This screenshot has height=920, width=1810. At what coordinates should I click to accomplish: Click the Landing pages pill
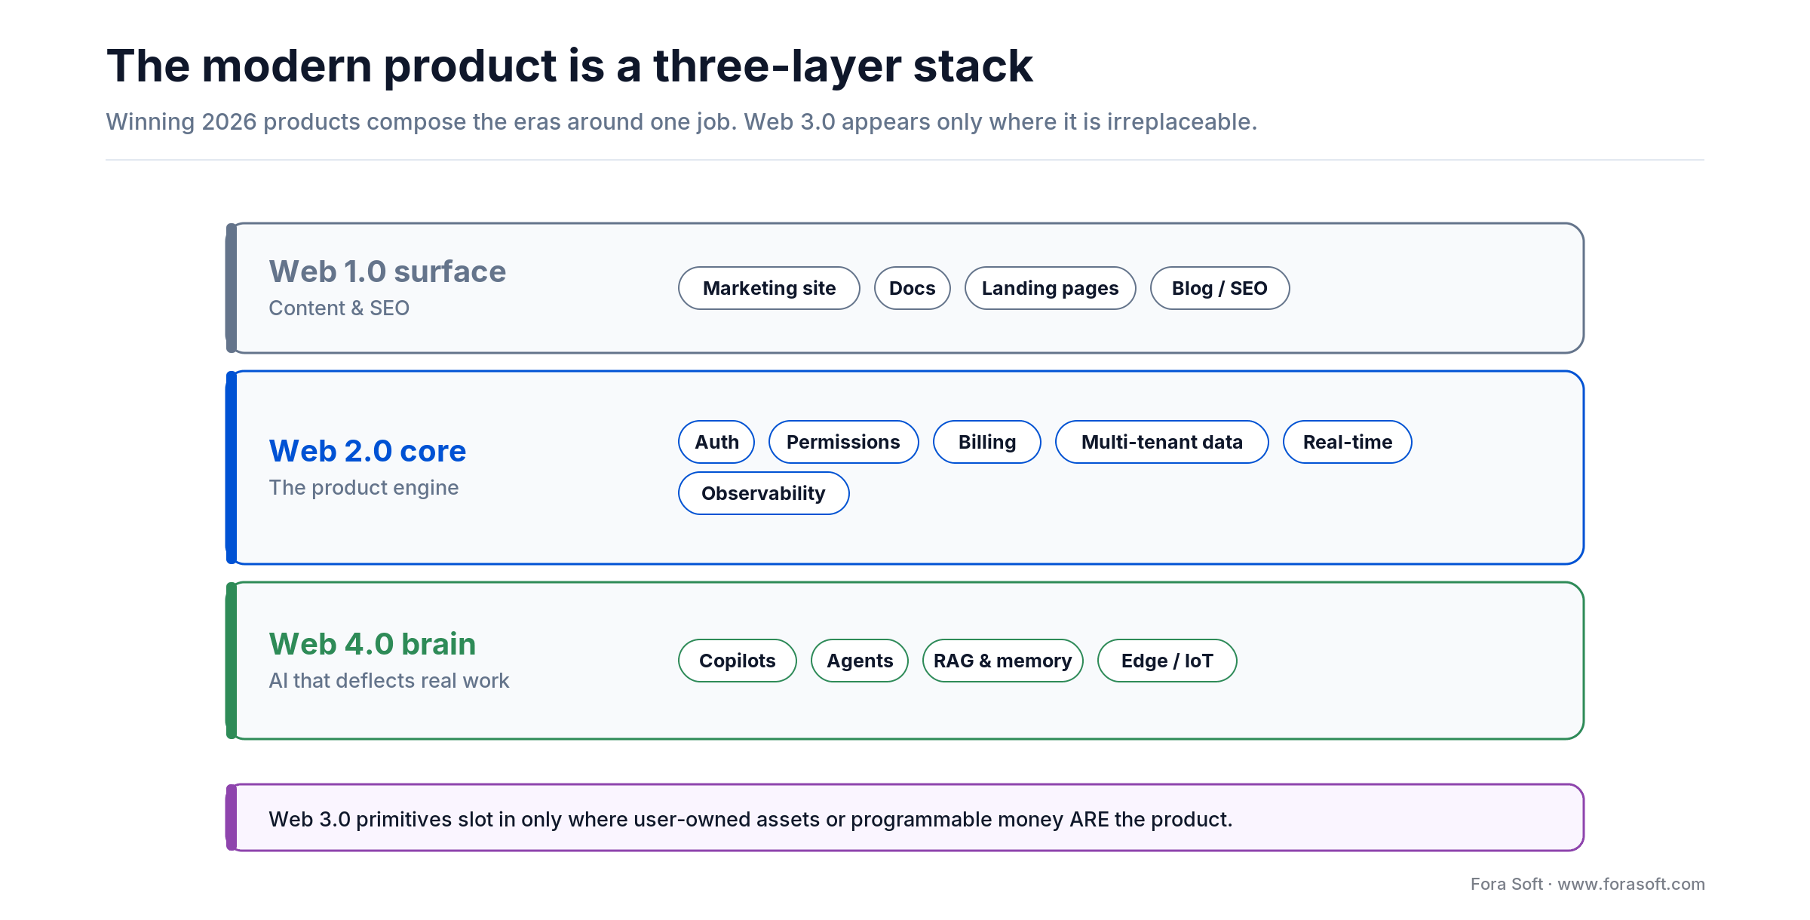[x=1050, y=288]
